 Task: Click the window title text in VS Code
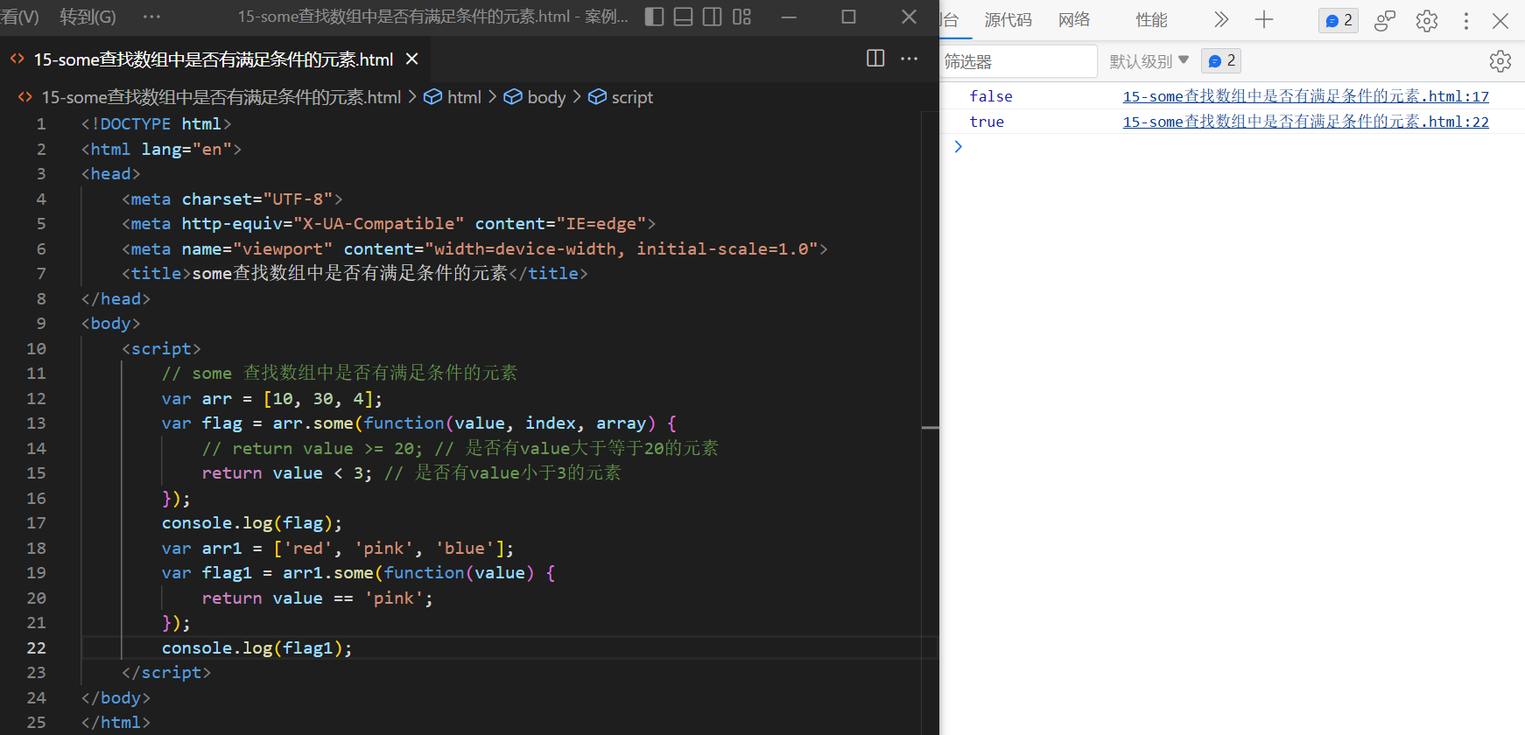click(433, 17)
